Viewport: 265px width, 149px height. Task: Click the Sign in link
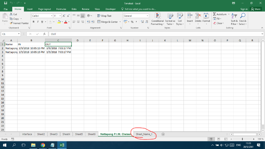click(x=244, y=9)
